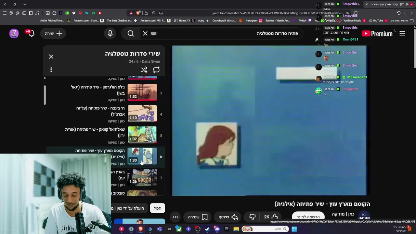
Task: Clear the YouTube search query with X
Action: [x=145, y=33]
